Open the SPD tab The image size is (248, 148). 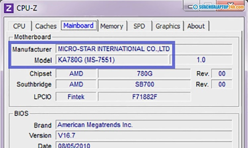[139, 26]
